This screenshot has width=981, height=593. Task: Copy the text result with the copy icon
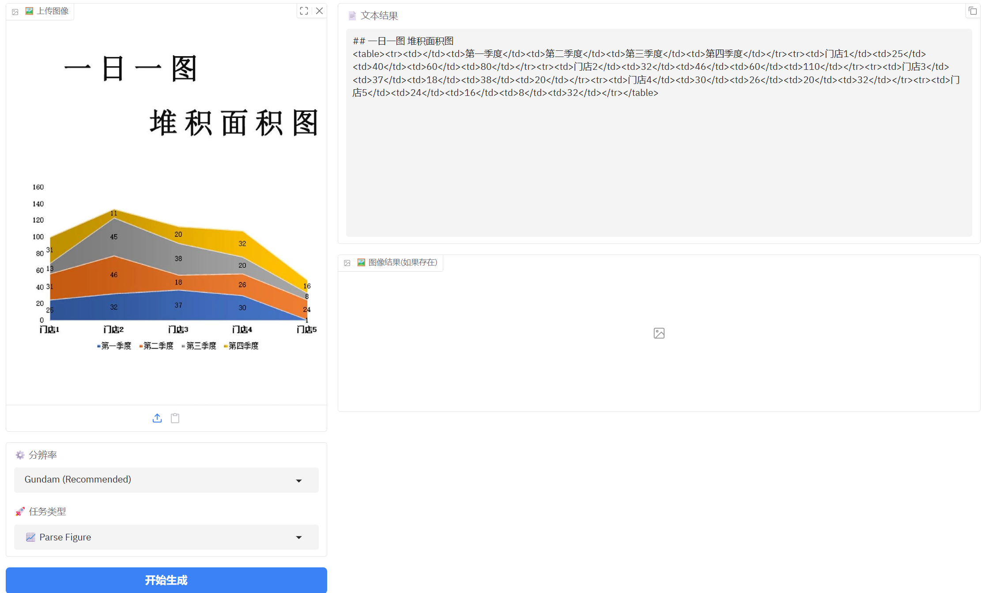972,11
